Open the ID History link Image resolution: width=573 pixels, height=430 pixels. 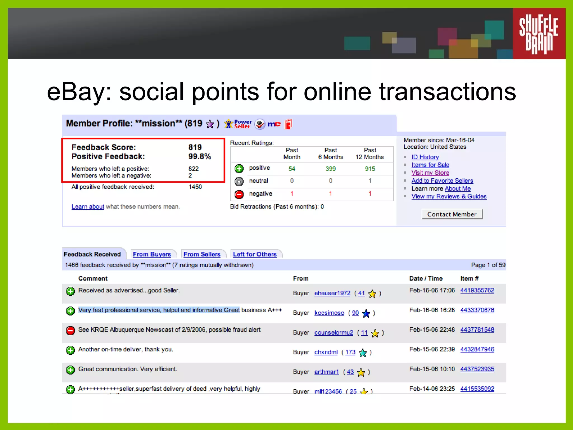425,157
